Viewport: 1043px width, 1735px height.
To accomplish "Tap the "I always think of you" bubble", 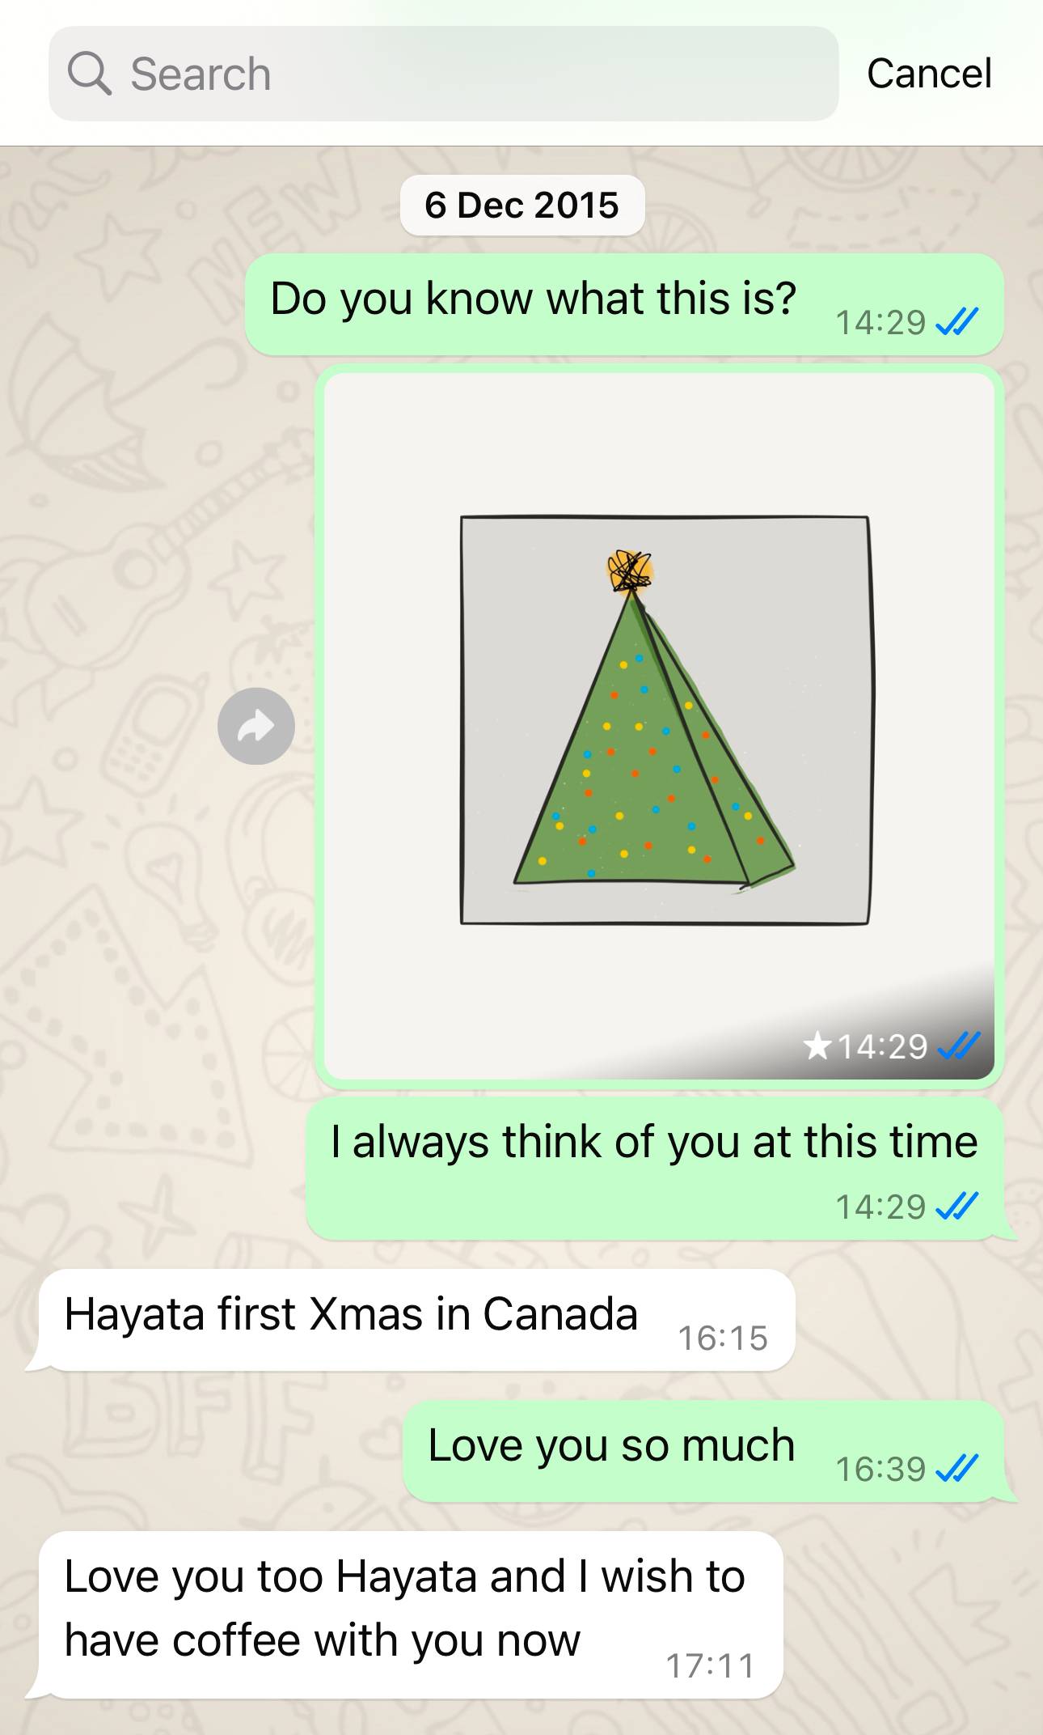I will [655, 1169].
